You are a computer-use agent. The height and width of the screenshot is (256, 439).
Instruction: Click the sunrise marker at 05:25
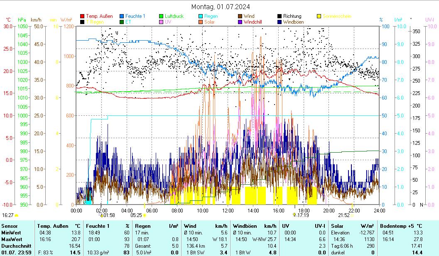pos(145,215)
